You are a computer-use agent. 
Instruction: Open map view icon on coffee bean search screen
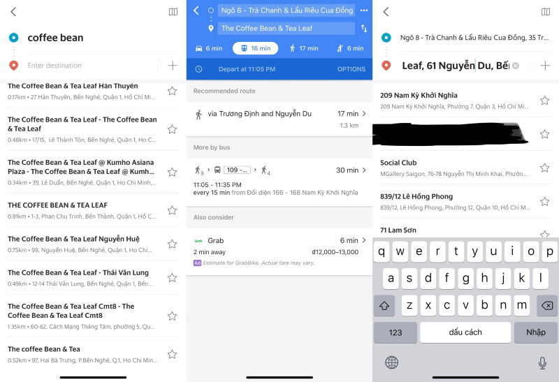point(173,12)
